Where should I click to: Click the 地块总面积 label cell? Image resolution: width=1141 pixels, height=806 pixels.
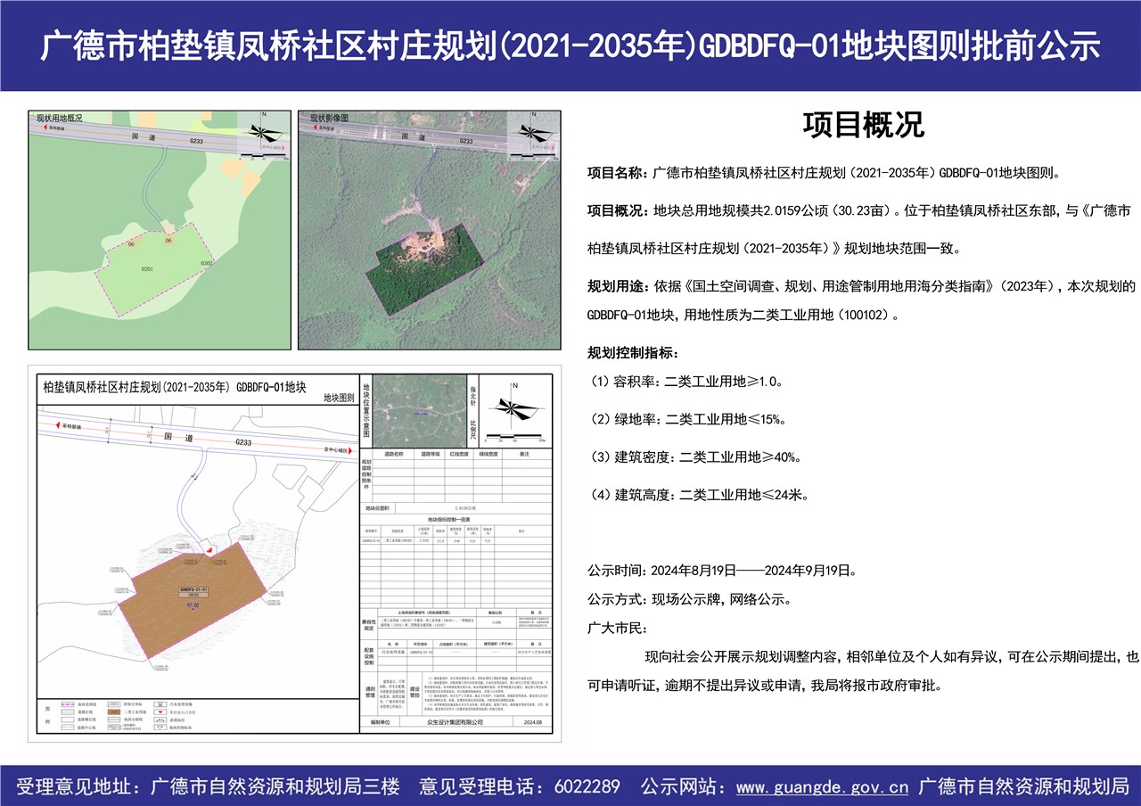tap(377, 508)
